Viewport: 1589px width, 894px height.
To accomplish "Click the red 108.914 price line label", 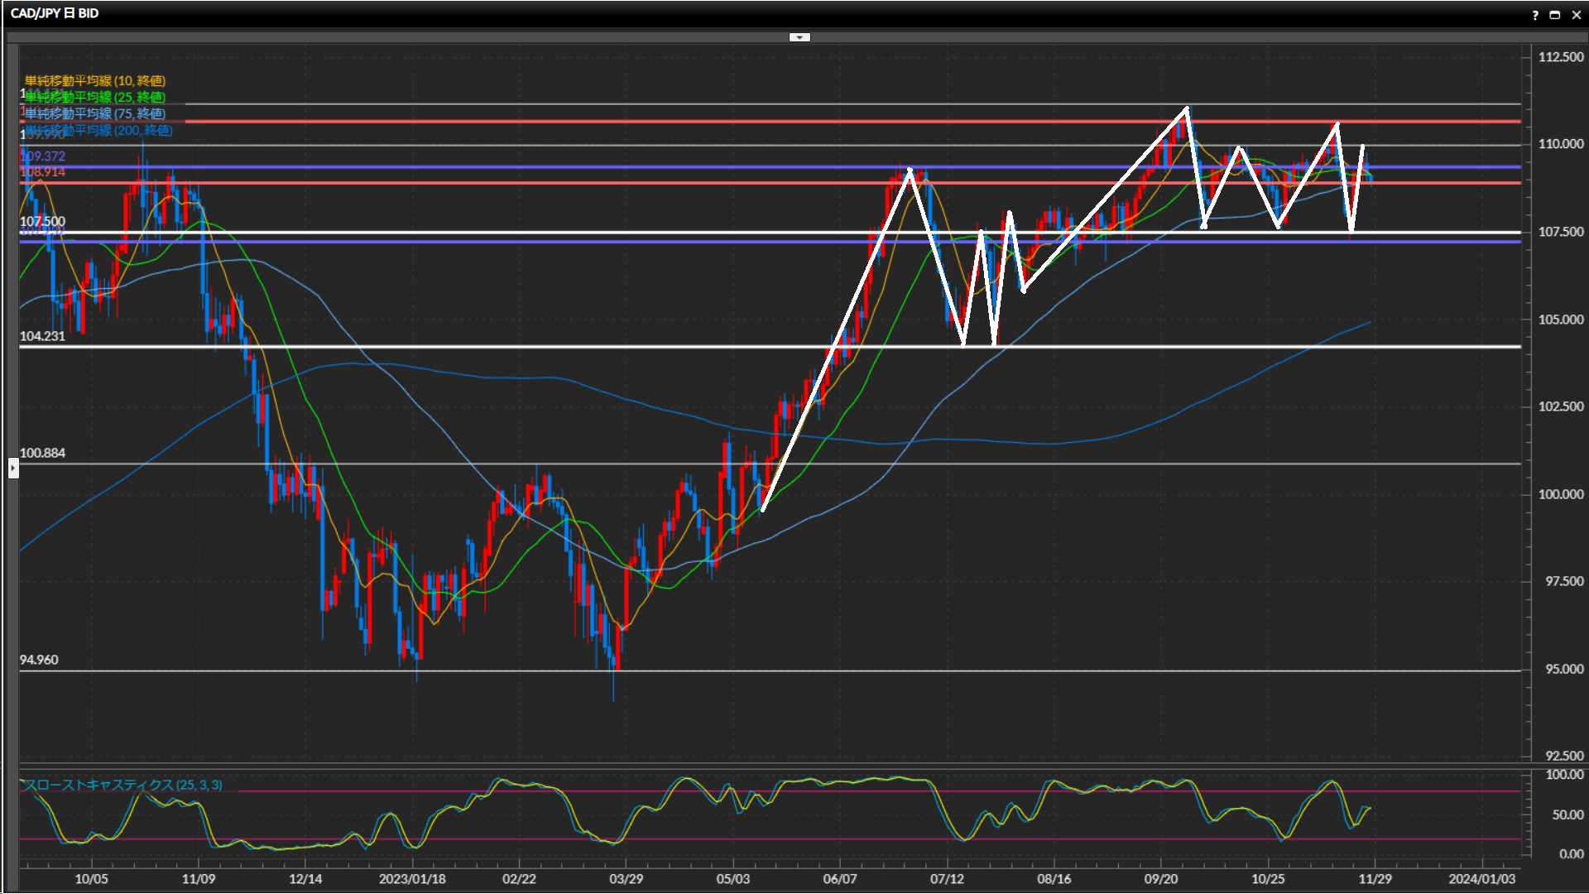I will tap(43, 171).
